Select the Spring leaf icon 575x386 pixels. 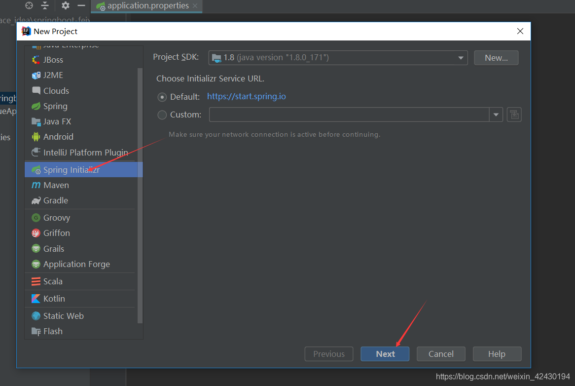(36, 106)
